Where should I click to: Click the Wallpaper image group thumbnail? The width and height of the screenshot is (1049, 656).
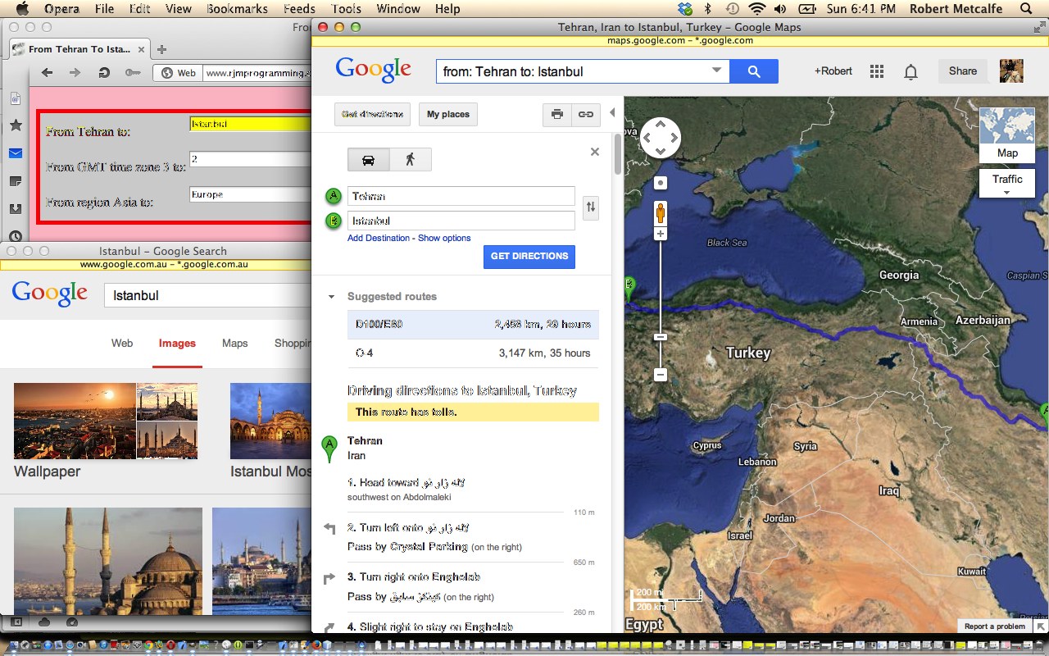[x=106, y=421]
